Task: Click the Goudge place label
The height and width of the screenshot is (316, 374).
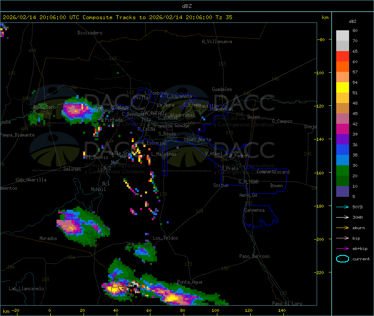Action: (182, 125)
